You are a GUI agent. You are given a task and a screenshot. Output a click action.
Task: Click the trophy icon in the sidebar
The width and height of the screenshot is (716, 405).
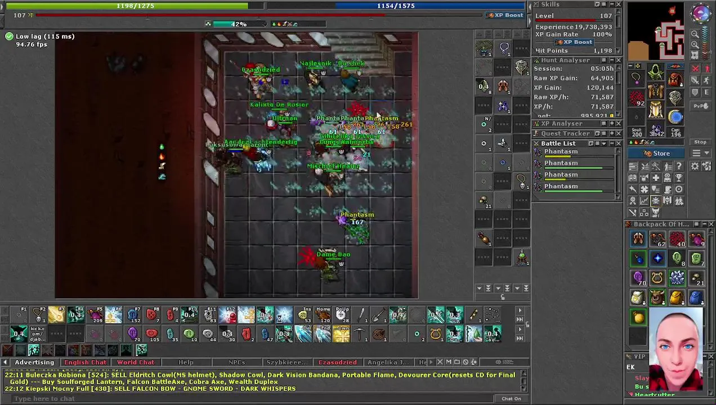(678, 178)
